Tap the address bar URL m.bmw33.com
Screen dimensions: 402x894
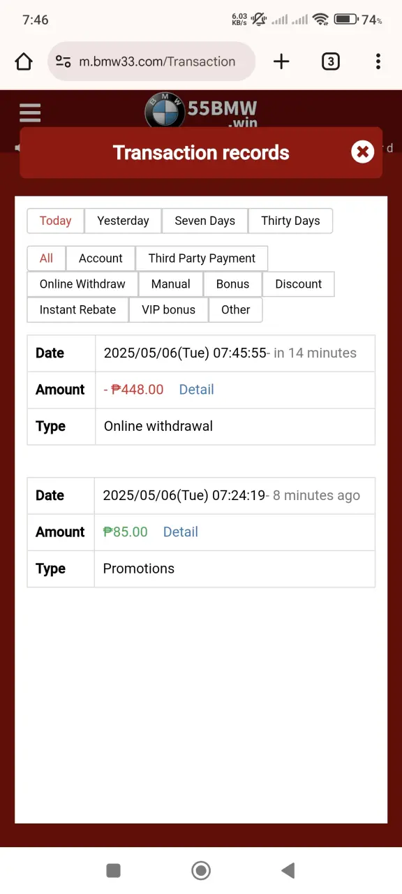pyautogui.click(x=157, y=61)
